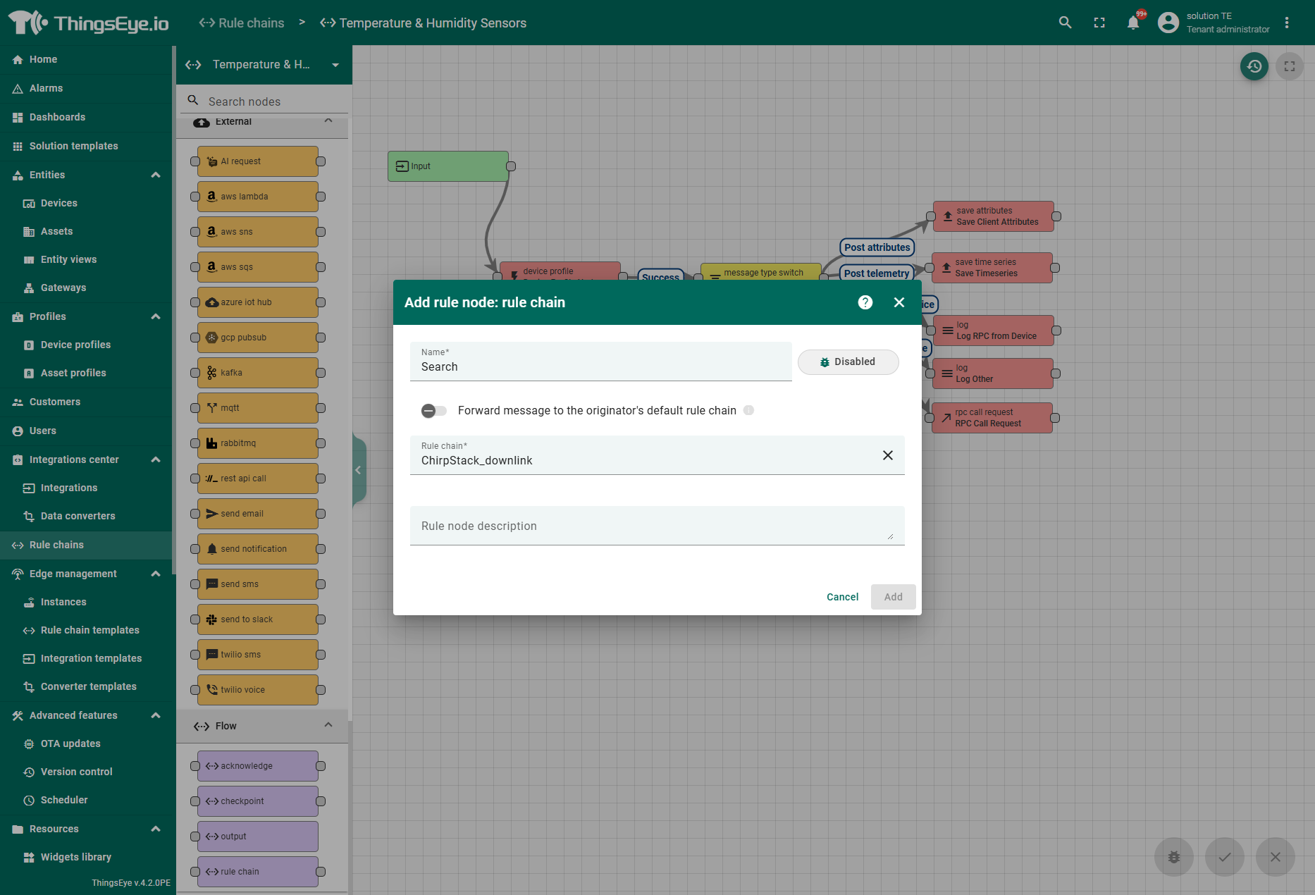Click the search magnifier in top bar
The height and width of the screenshot is (895, 1315).
point(1065,23)
